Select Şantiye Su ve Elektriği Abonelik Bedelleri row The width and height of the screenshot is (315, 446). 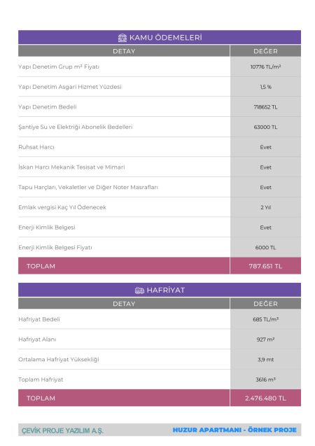(160, 127)
